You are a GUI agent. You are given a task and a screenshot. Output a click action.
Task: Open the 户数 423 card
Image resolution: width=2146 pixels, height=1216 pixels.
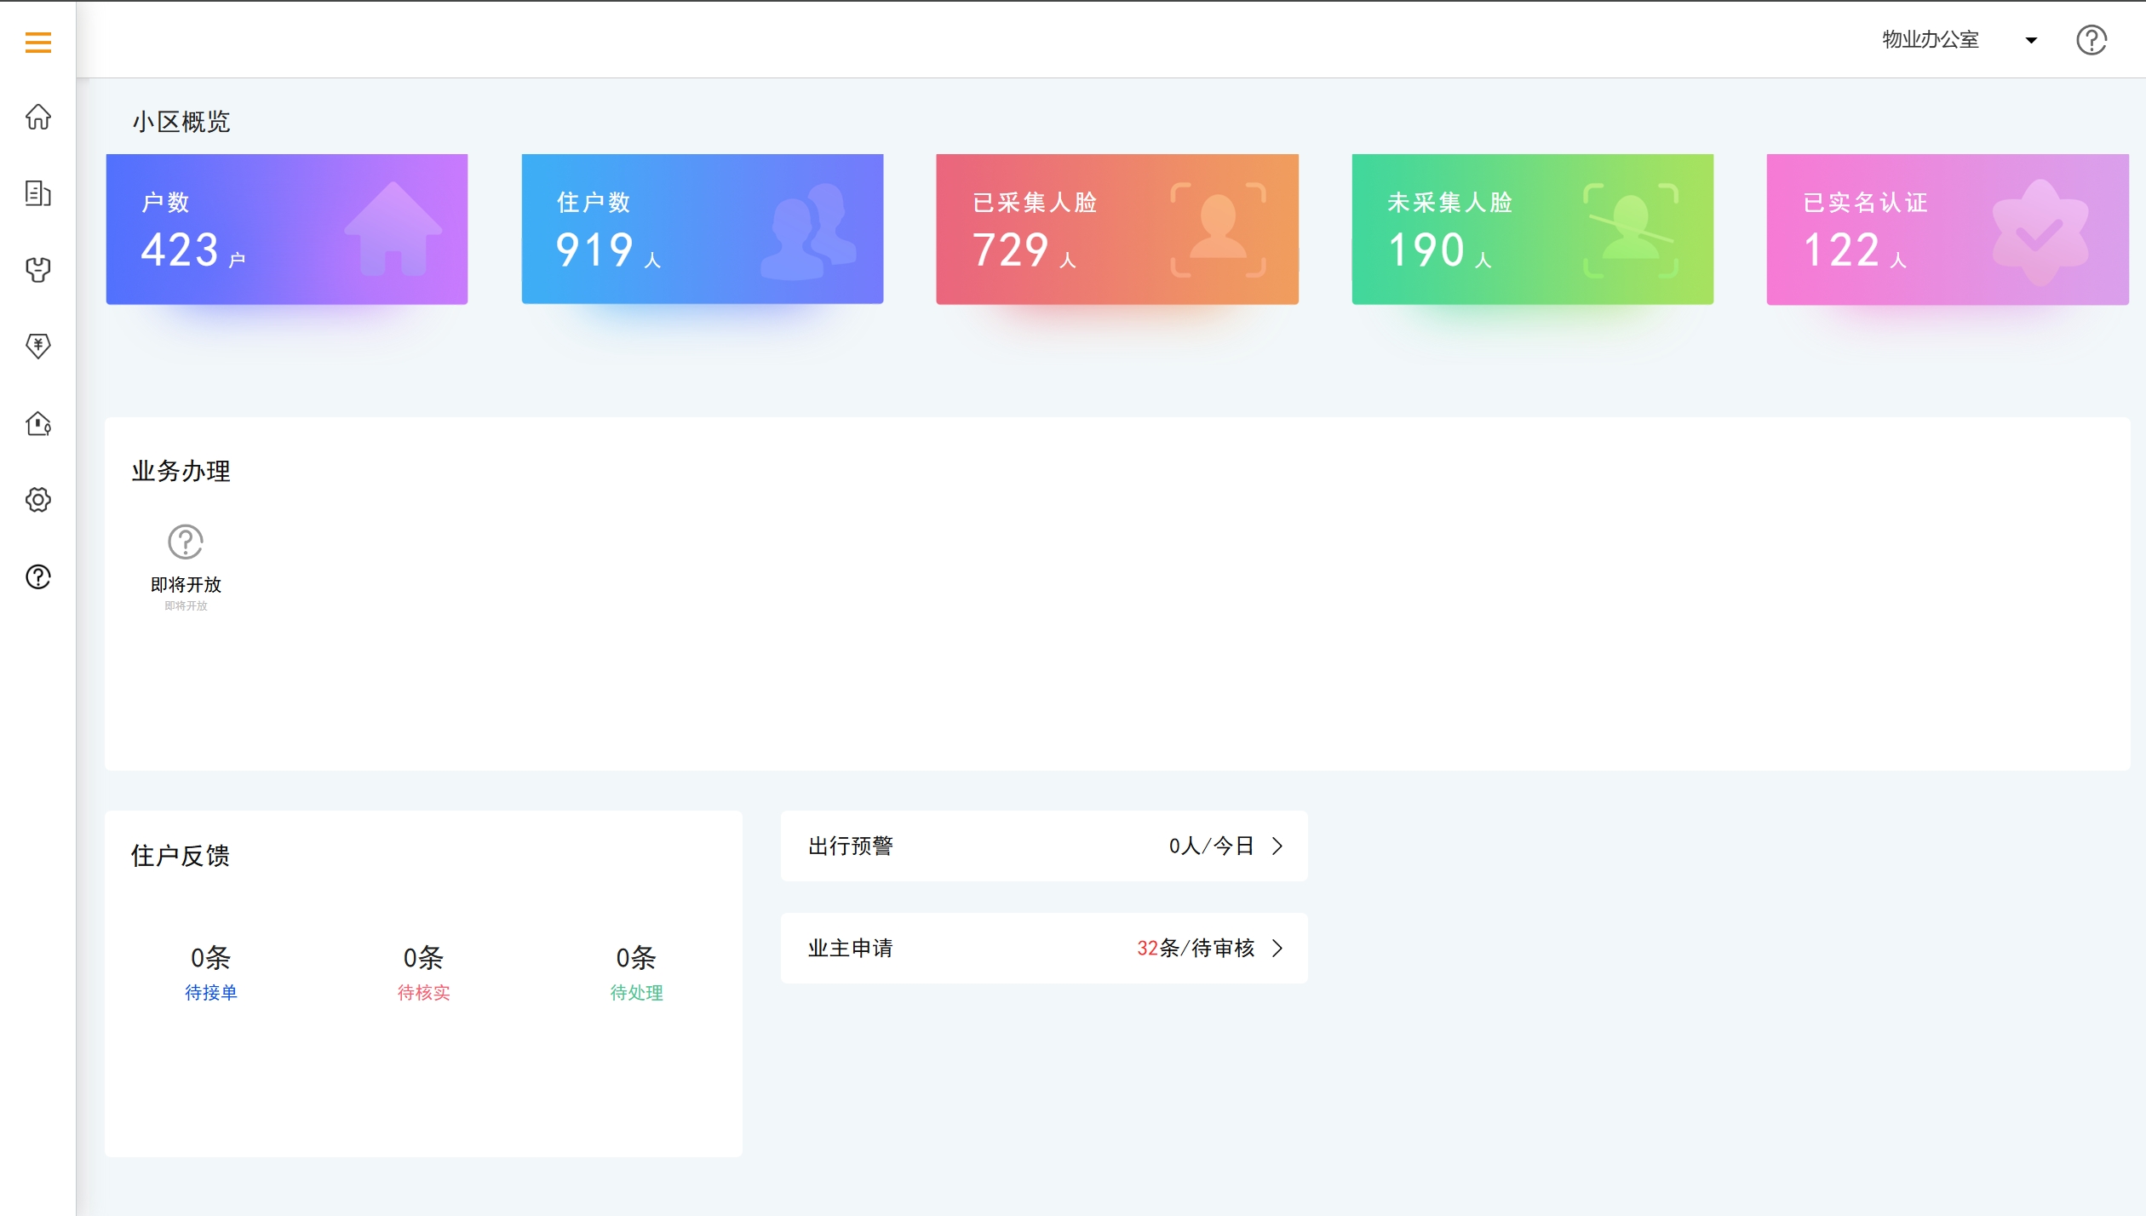287,229
